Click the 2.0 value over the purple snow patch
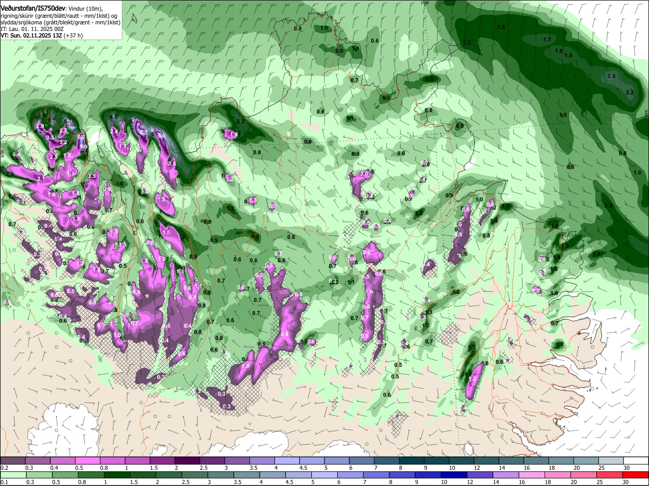649x486 pixels. pos(364,173)
